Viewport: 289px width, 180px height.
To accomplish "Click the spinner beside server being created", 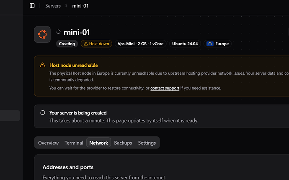I will point(43,112).
